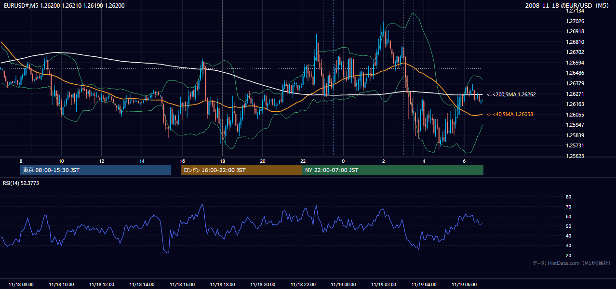This screenshot has width=616, height=289.
Task: Click price axis value 1.26810
Action: tap(575, 42)
